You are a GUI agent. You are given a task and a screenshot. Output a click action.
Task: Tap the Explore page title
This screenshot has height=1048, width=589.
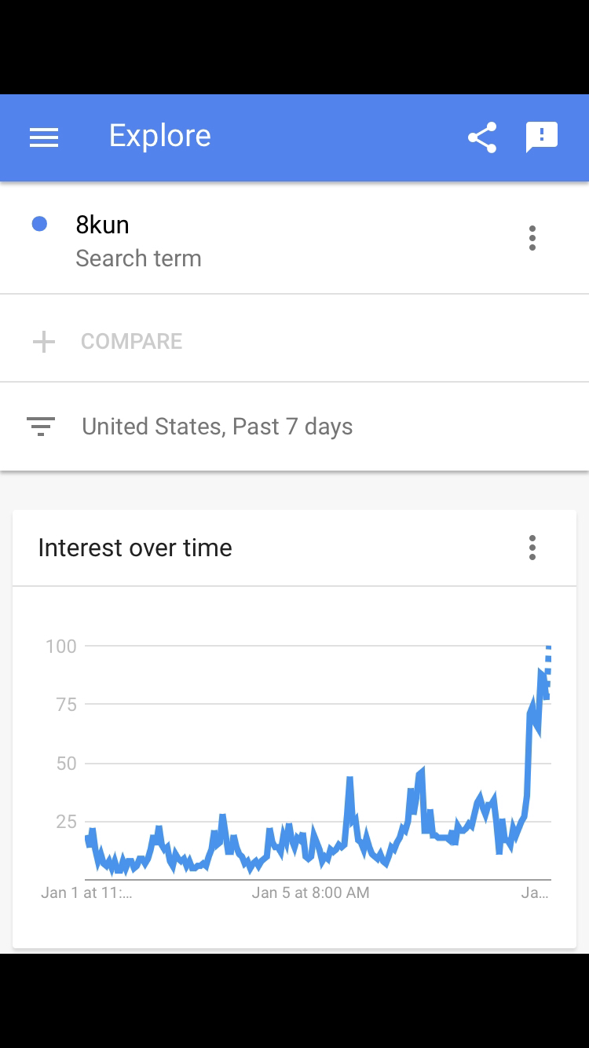159,136
